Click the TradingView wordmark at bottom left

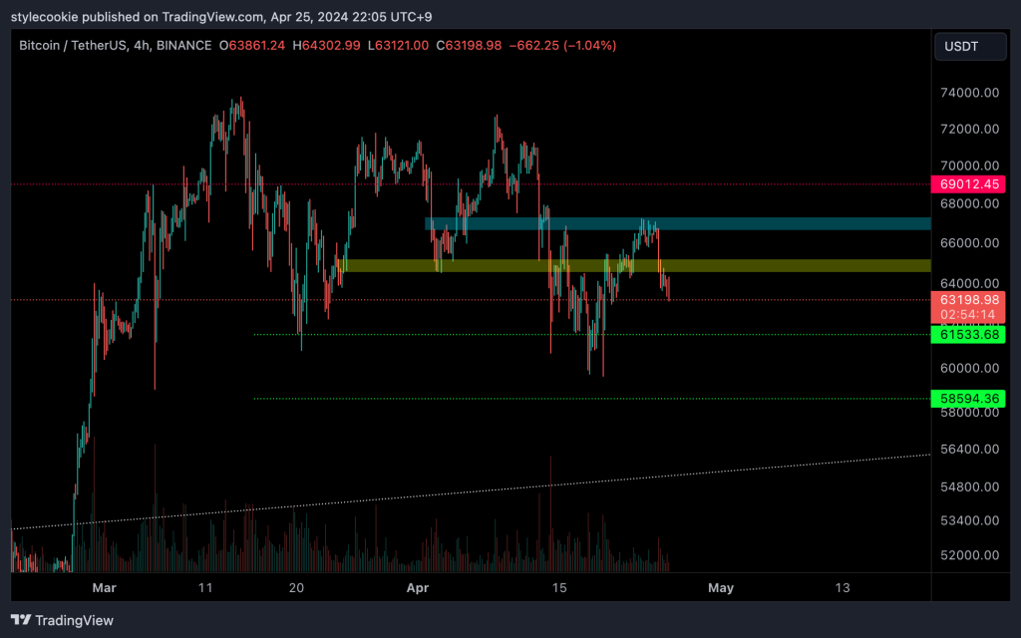tap(74, 620)
